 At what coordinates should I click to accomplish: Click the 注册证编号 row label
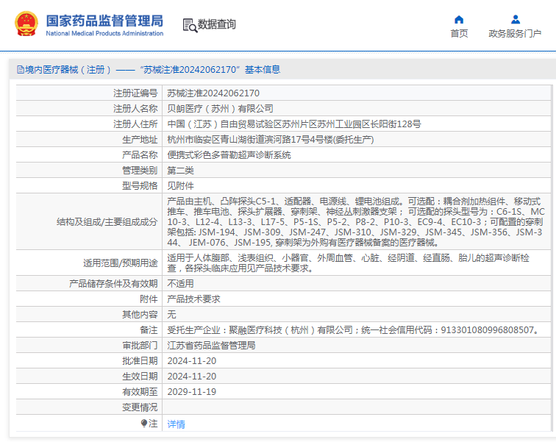(135, 93)
